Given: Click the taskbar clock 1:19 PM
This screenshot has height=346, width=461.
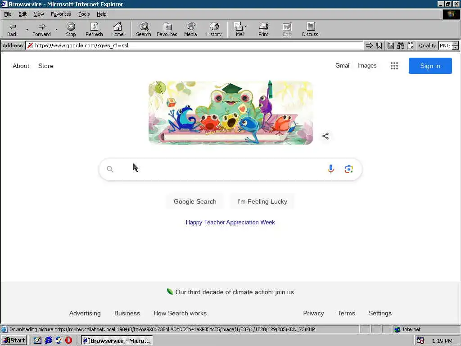Looking at the screenshot, I should [x=442, y=341].
